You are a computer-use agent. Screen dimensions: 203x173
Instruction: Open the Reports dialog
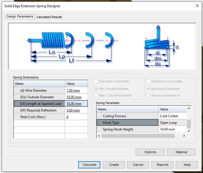[162, 165]
